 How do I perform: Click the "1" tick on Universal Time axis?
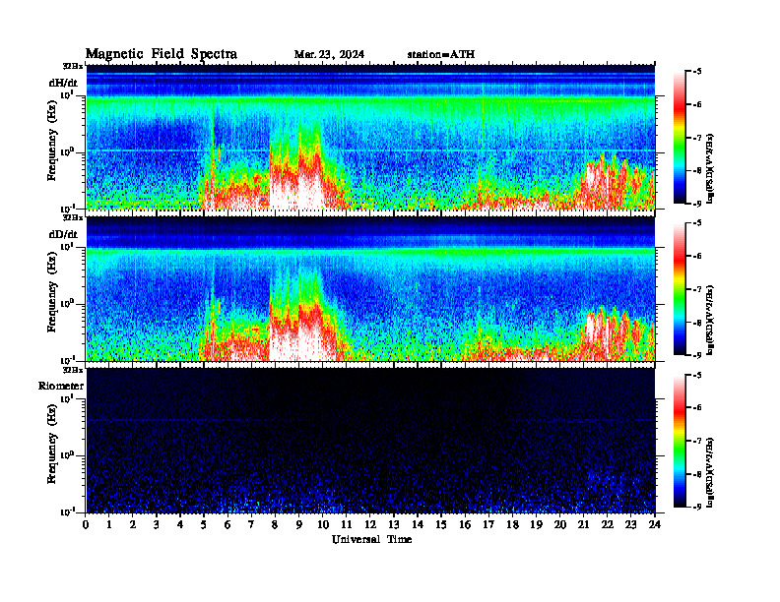pyautogui.click(x=109, y=524)
